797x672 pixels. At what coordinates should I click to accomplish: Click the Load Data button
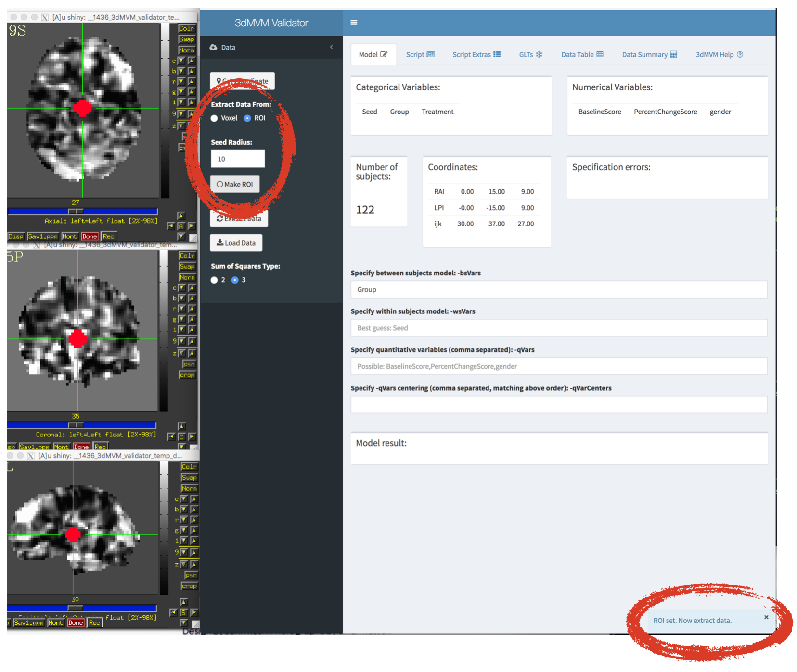(x=236, y=243)
